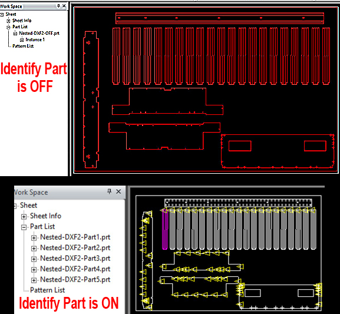Expand Nested-DXF2-Part5.prt node
The image size is (340, 314).
click(34, 280)
